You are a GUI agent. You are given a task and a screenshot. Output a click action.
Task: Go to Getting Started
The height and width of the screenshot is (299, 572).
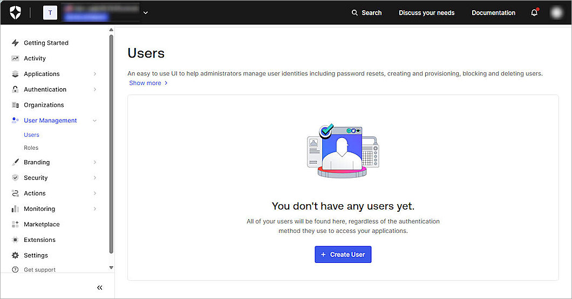pos(46,43)
